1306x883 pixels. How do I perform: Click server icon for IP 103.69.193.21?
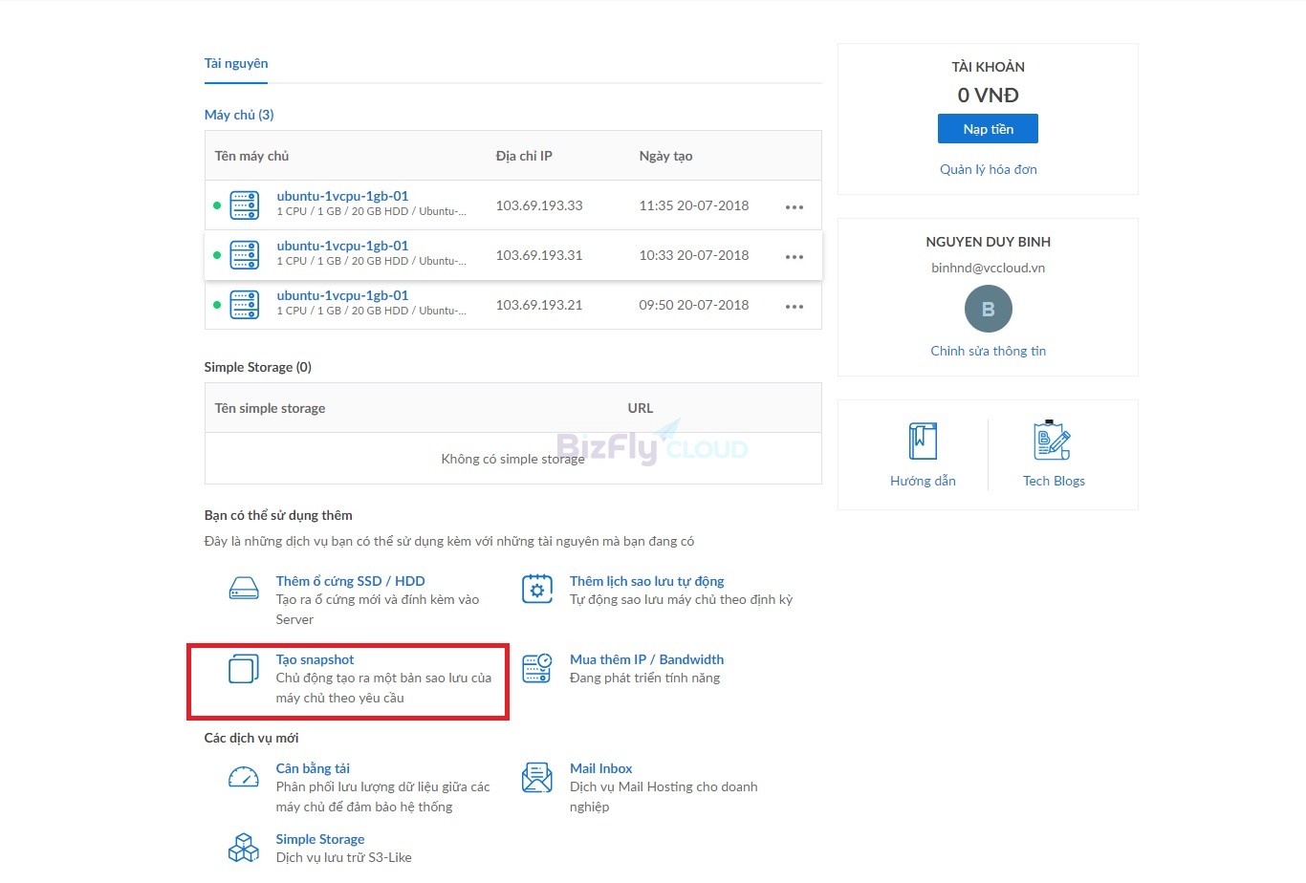point(245,305)
